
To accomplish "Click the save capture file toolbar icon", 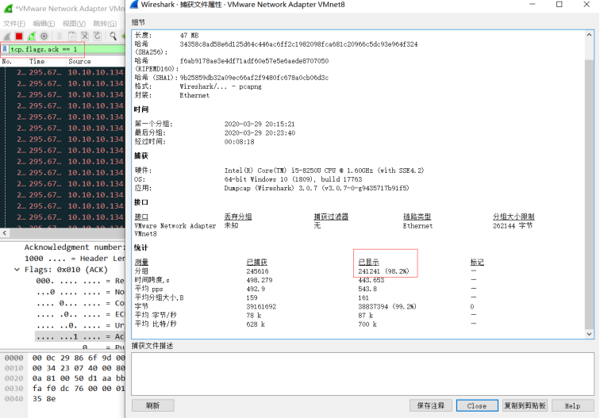I will [x=72, y=36].
